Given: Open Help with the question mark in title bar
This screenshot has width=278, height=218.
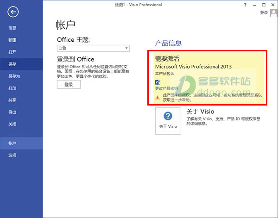Looking at the screenshot, I should (245, 5).
